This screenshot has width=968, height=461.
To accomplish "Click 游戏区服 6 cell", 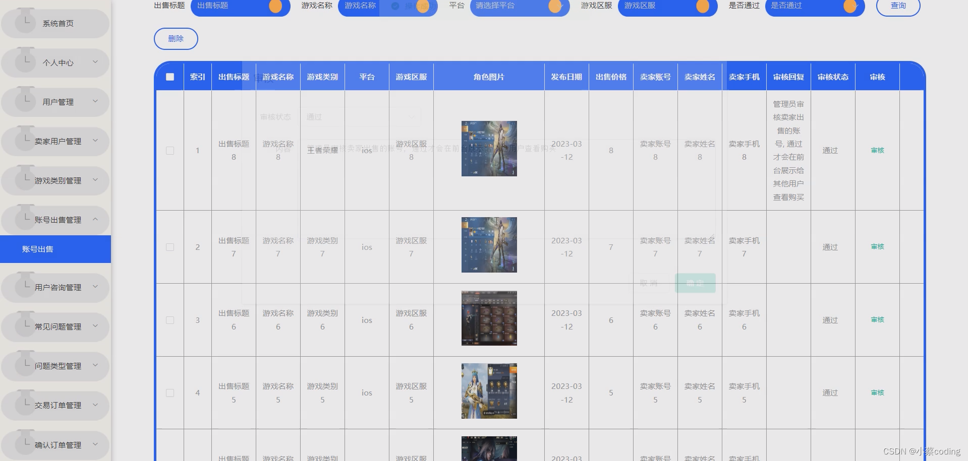I will (x=411, y=320).
